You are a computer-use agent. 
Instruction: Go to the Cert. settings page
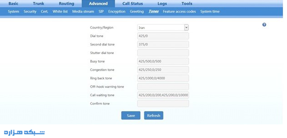click(x=44, y=11)
